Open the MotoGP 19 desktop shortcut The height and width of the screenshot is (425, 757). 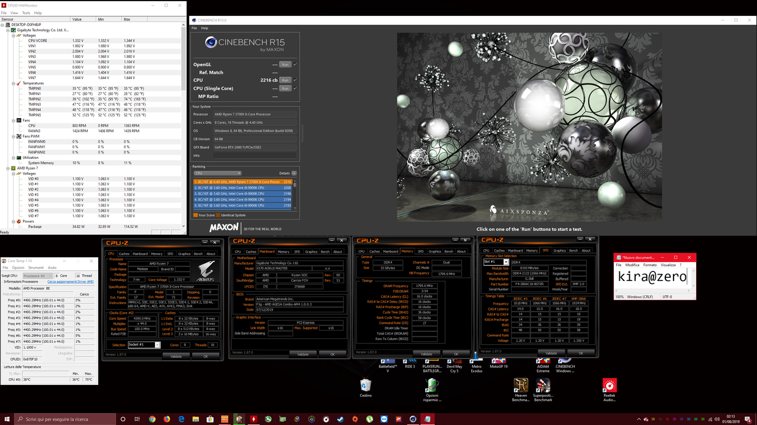pos(499,362)
